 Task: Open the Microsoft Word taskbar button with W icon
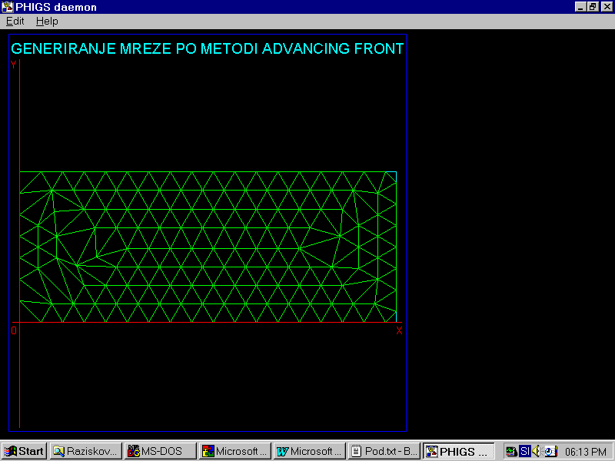309,451
